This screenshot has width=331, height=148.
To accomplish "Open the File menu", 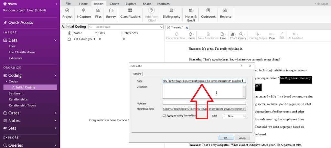I will [x=68, y=4].
